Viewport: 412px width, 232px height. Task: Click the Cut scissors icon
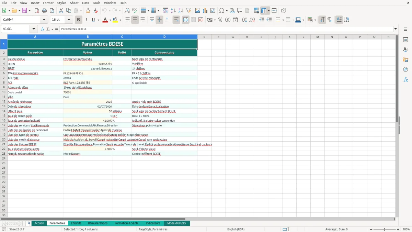[x=61, y=11]
